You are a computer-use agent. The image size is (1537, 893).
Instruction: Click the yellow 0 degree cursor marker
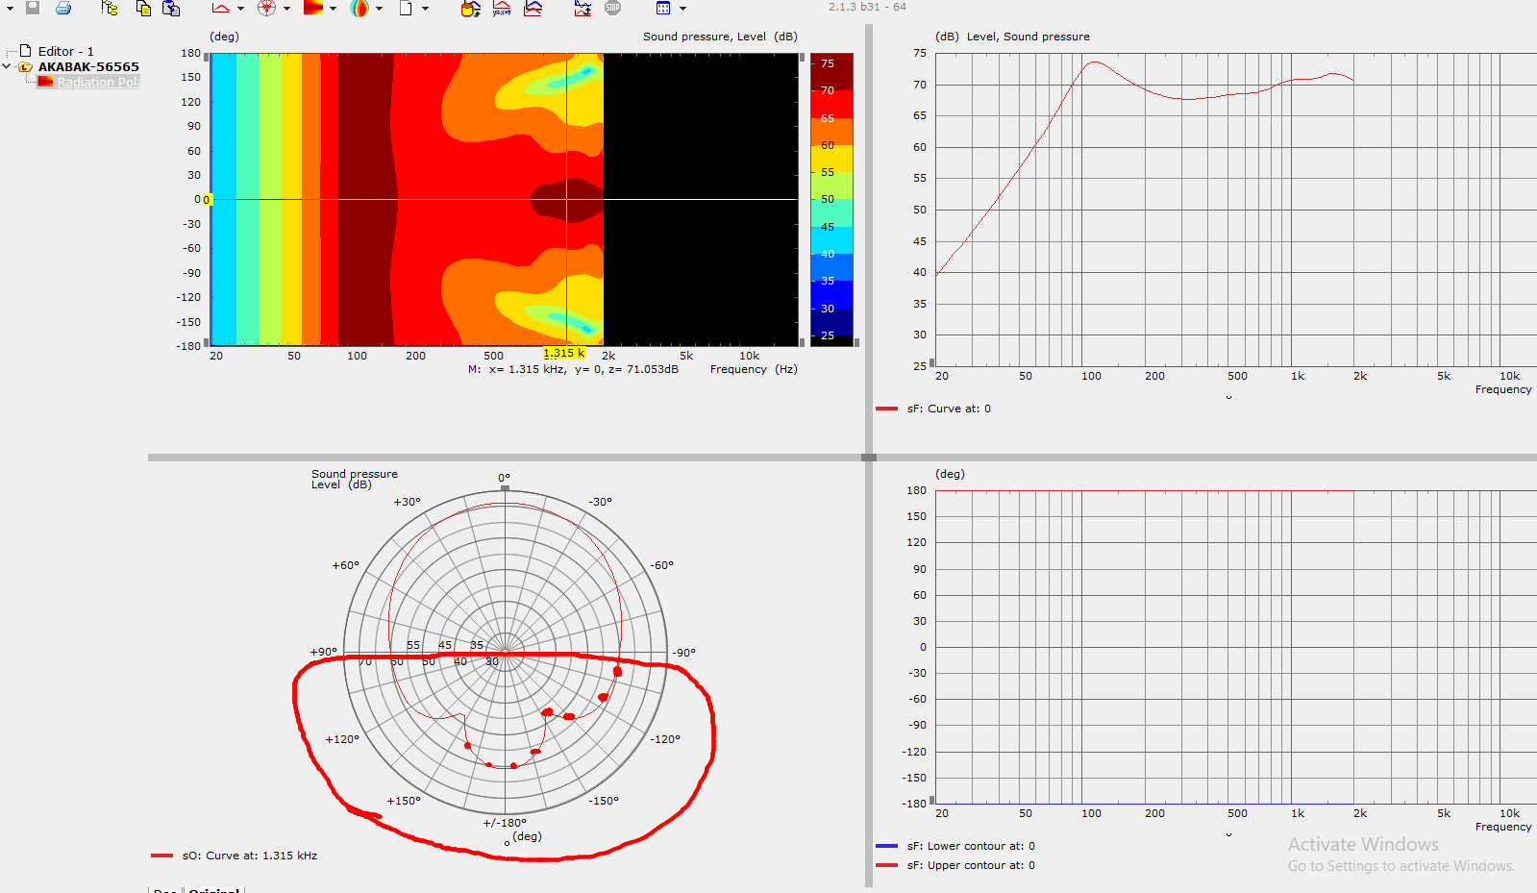[206, 199]
